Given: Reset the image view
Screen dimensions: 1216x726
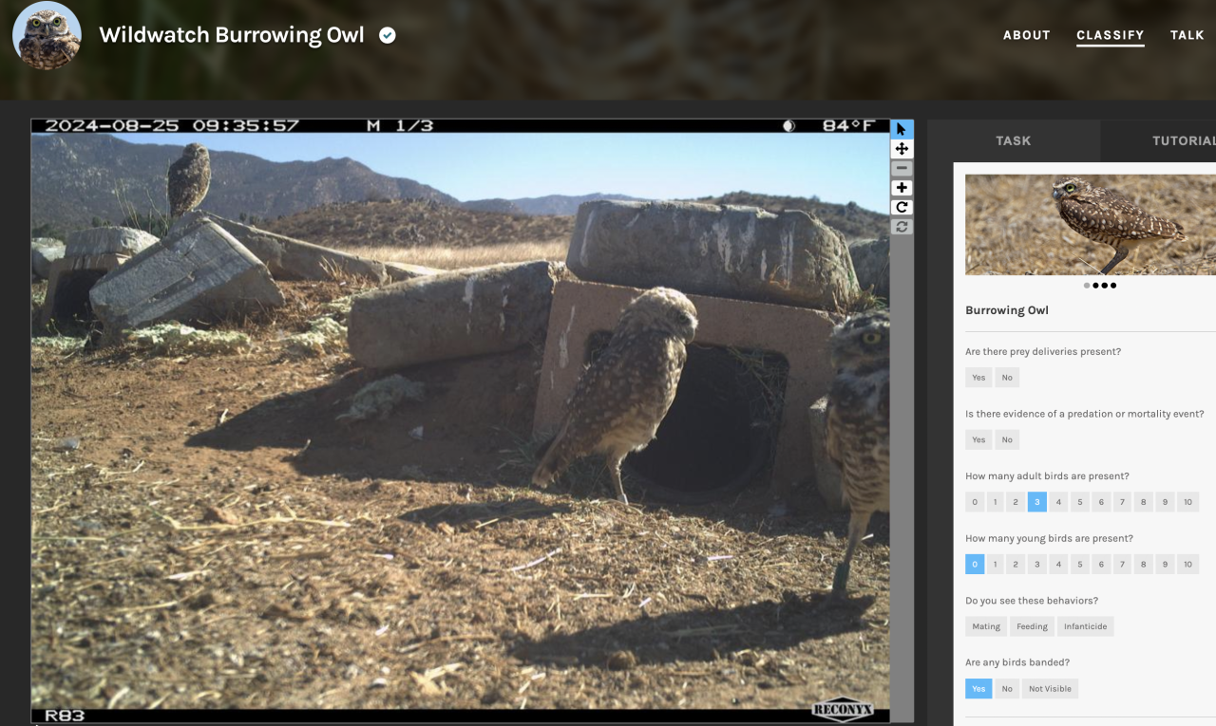Looking at the screenshot, I should pyautogui.click(x=902, y=227).
